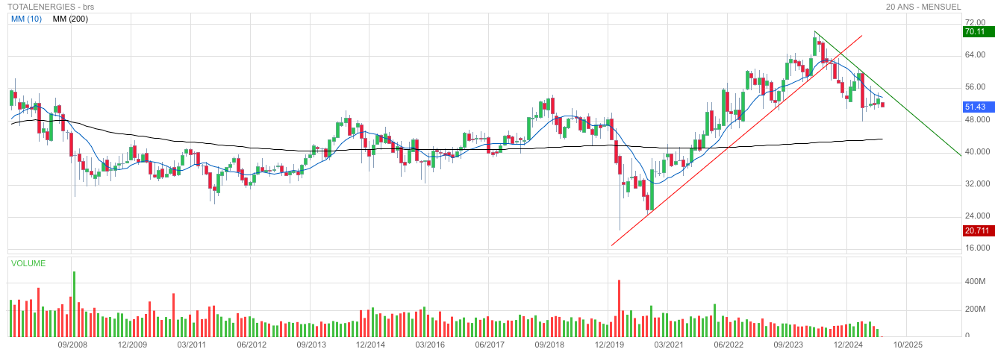Click the 03/2016 date label
This screenshot has height=352, width=995.
(x=431, y=345)
